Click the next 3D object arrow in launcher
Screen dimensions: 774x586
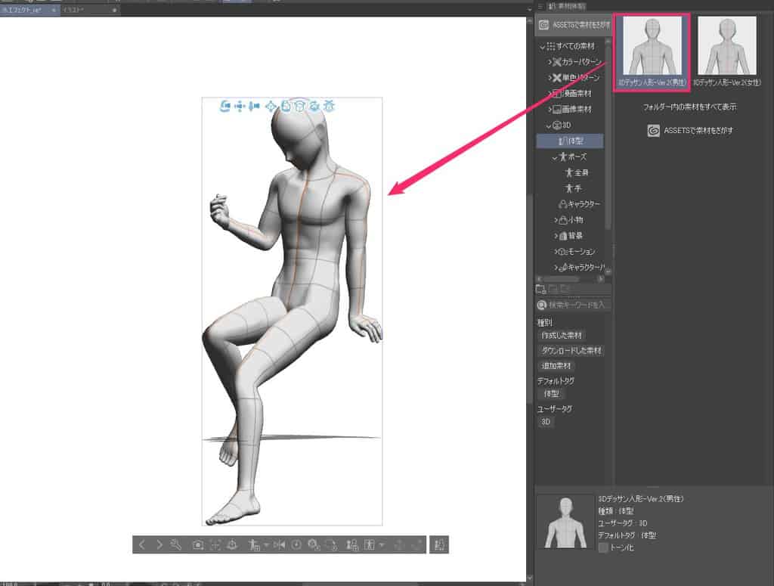click(159, 545)
